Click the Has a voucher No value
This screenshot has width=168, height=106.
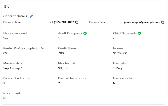pyautogui.click(x=115, y=83)
